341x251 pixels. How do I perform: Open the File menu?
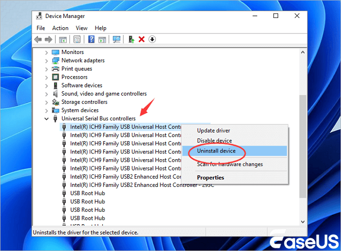[x=40, y=28]
